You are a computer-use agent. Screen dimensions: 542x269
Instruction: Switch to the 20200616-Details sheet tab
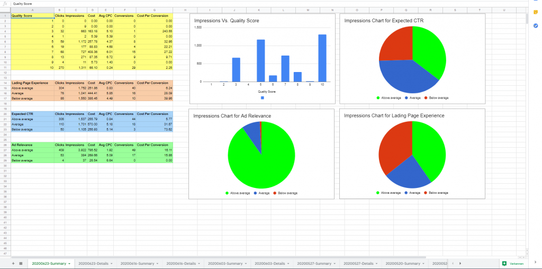coord(179,263)
